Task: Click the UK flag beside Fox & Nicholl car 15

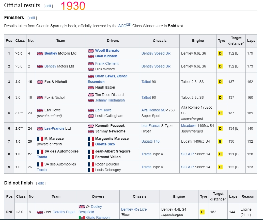Action: pyautogui.click(x=40, y=82)
